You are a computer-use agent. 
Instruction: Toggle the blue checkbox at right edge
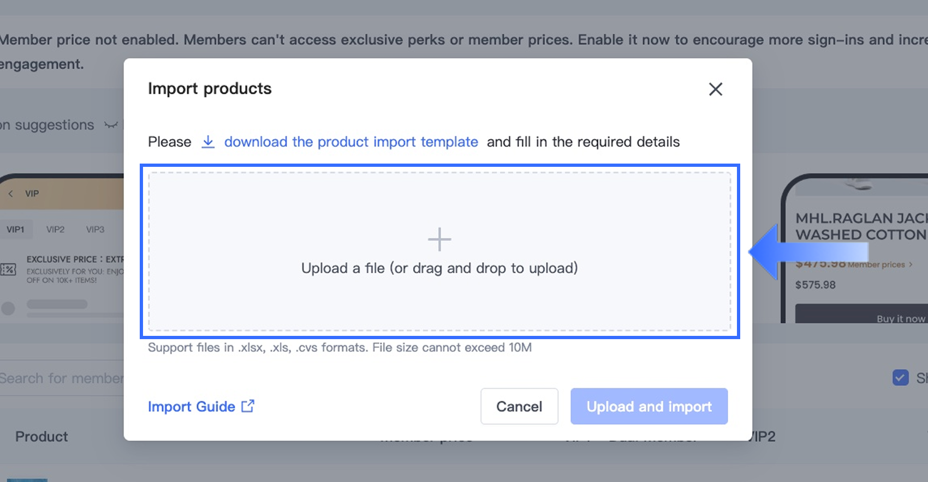900,377
